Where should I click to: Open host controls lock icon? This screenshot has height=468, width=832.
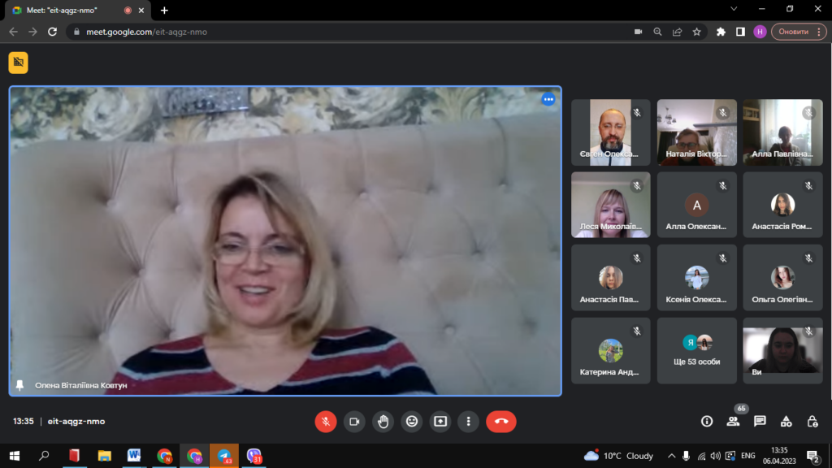[812, 421]
